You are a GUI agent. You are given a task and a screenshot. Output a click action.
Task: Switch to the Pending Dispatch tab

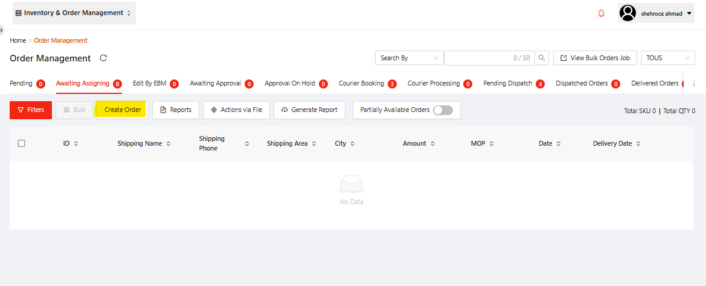(x=507, y=84)
